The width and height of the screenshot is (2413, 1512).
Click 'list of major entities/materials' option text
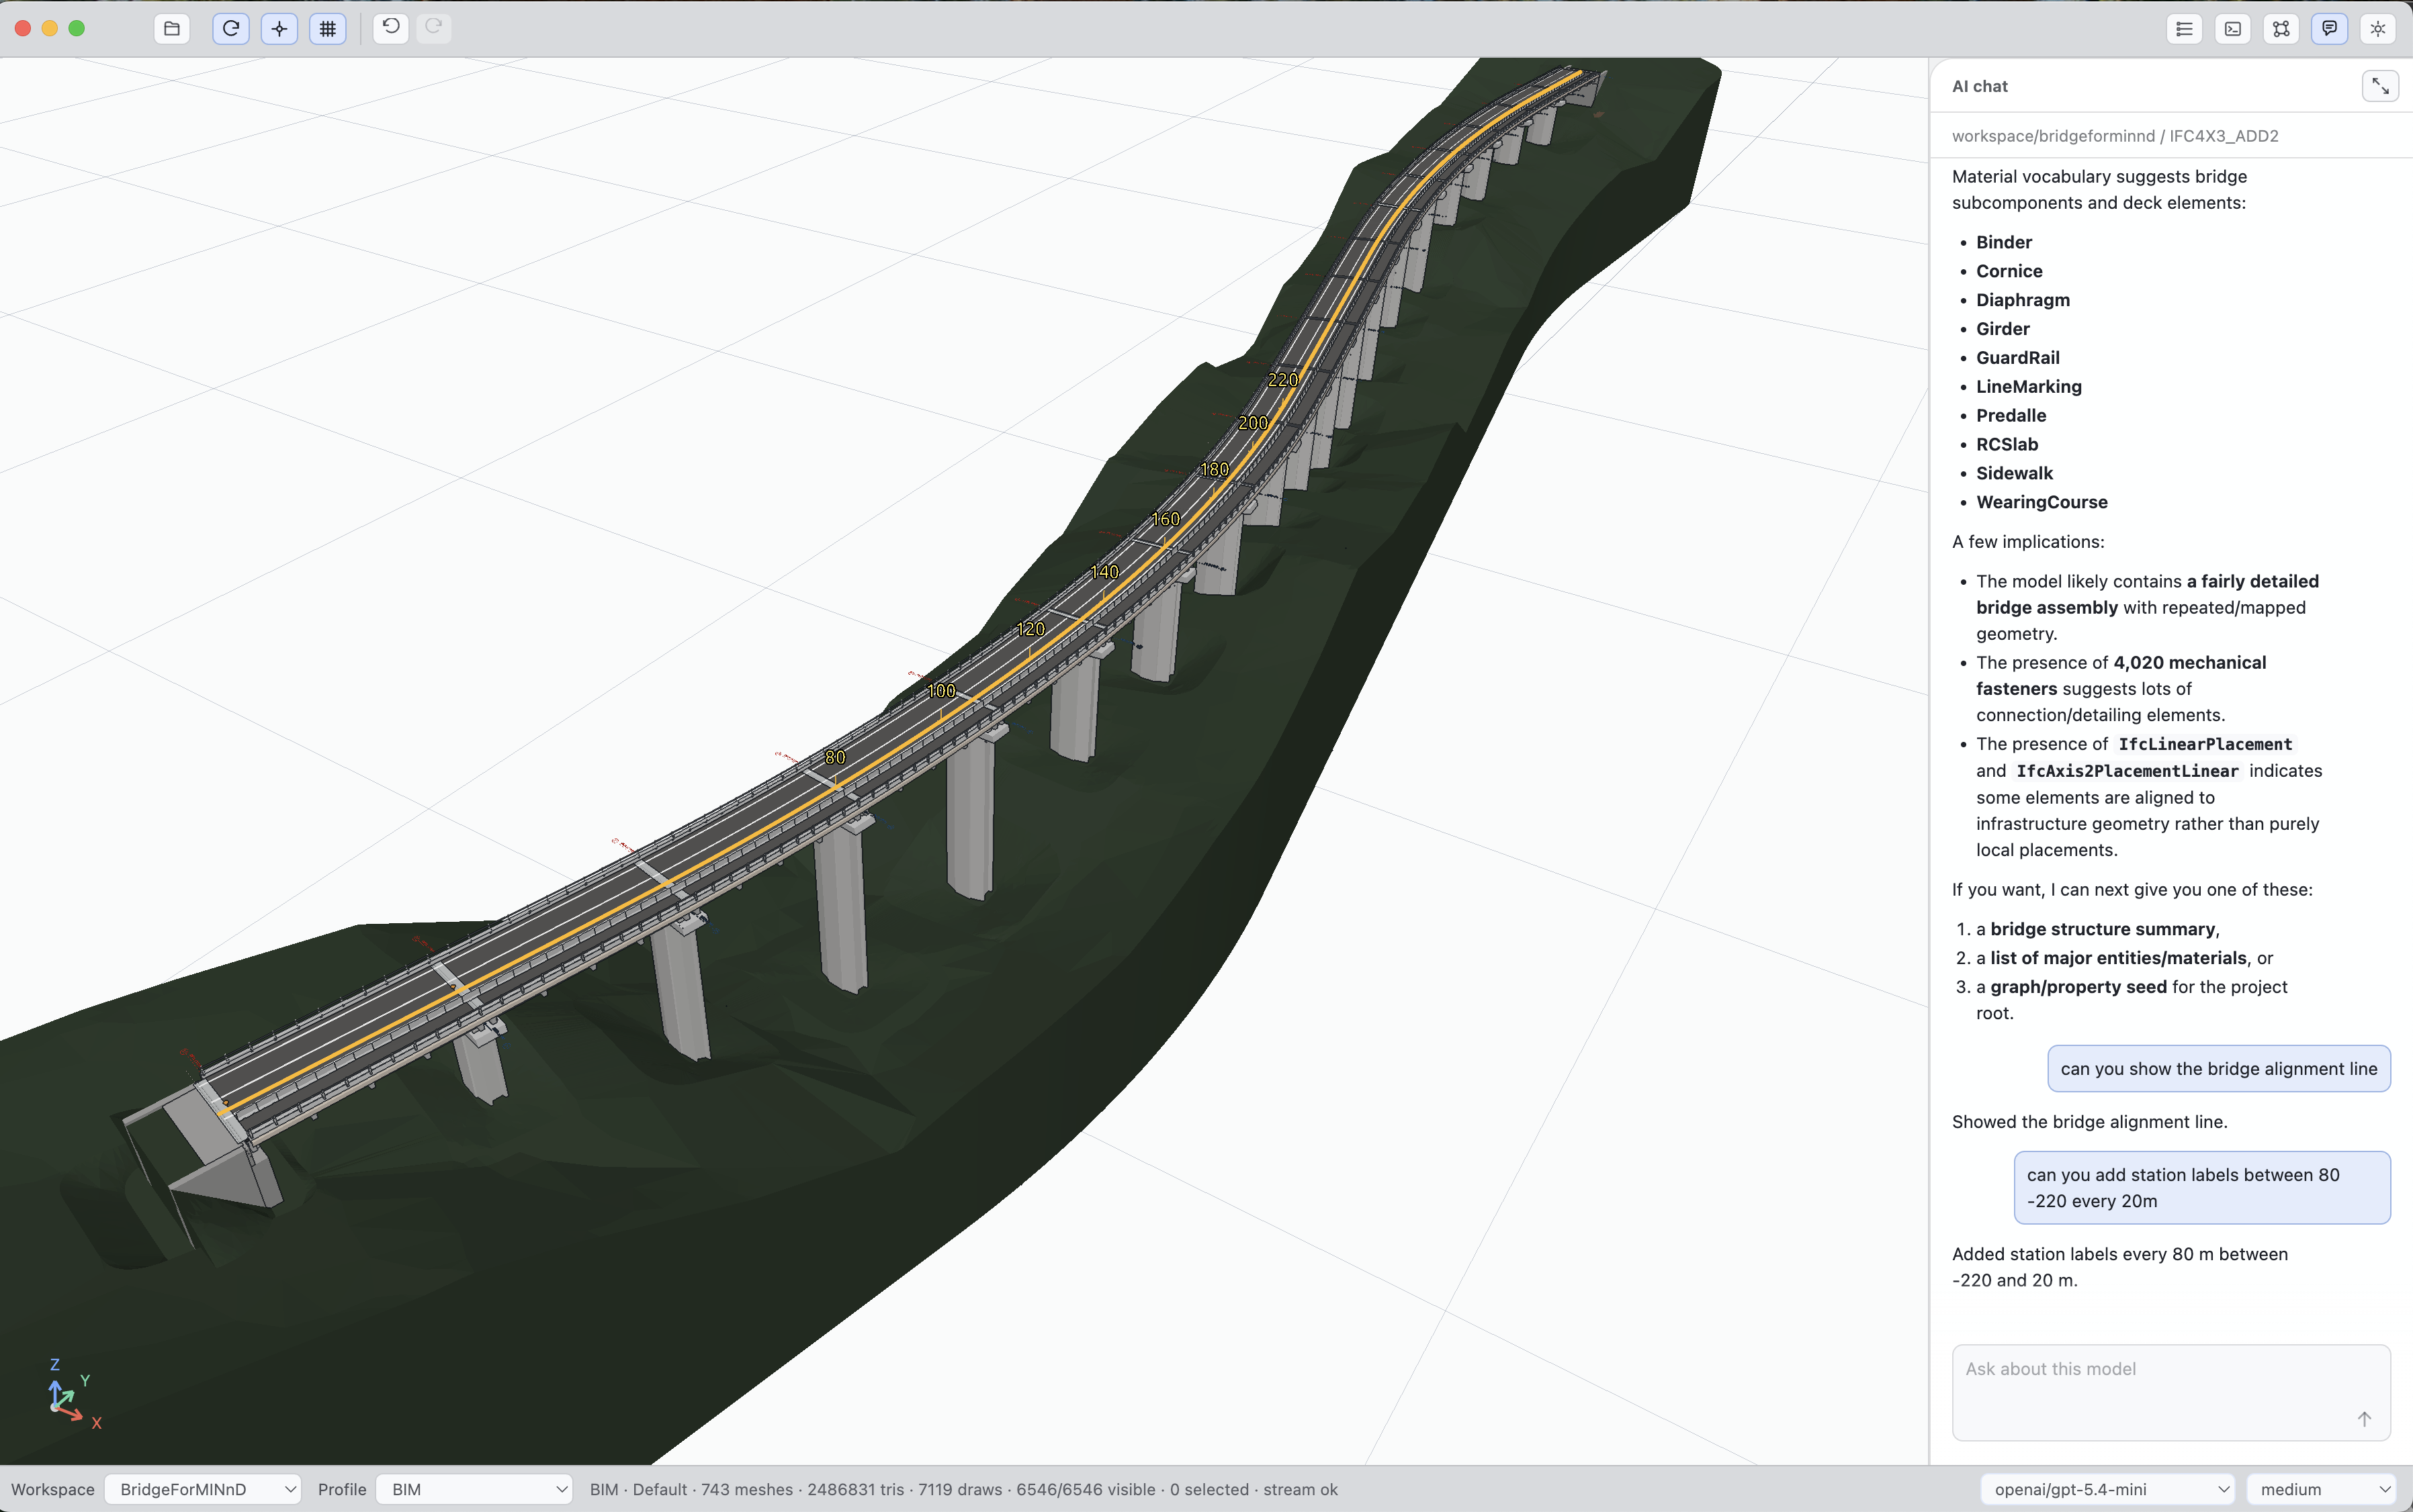(x=2119, y=958)
